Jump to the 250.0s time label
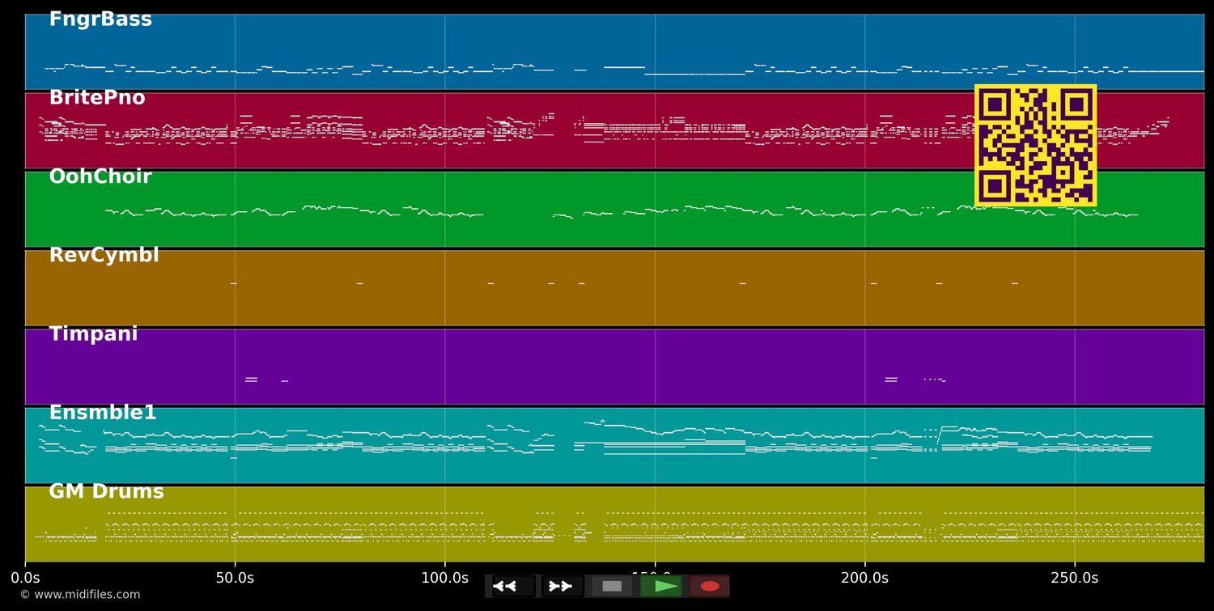 click(x=1075, y=578)
